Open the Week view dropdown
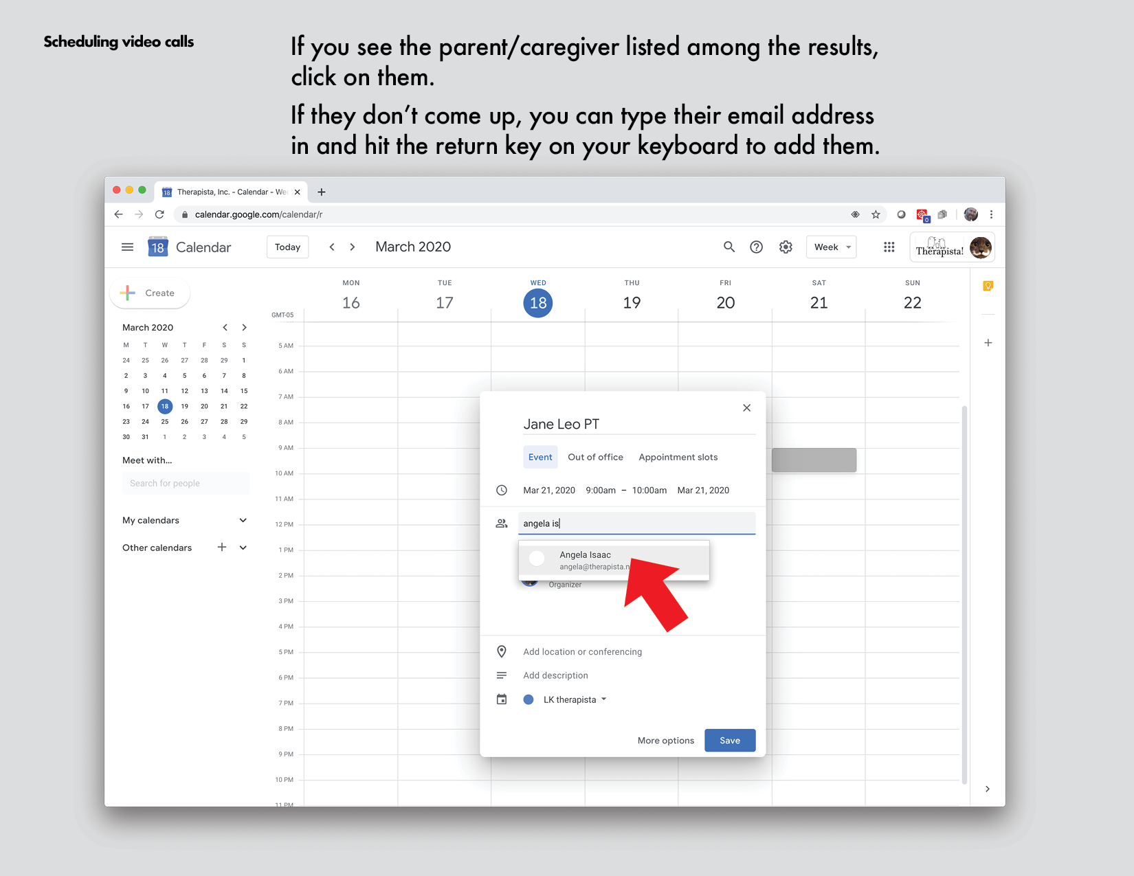The height and width of the screenshot is (876, 1134). point(832,247)
